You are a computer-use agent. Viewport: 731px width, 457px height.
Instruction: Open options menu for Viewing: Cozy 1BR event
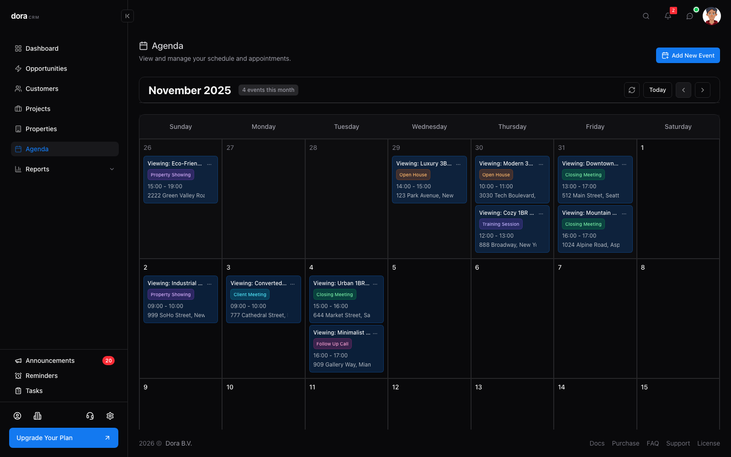pyautogui.click(x=541, y=213)
